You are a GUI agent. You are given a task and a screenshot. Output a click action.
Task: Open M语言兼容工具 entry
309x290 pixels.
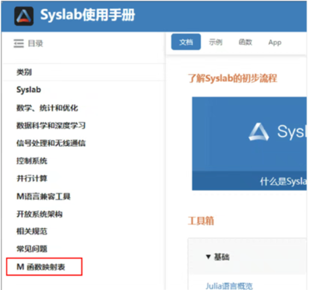point(44,196)
